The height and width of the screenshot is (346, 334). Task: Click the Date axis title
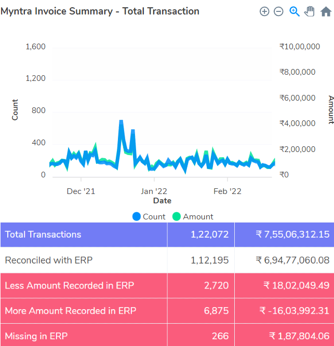click(162, 201)
